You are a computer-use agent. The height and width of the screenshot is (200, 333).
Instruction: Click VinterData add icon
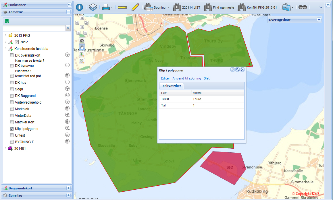(67, 115)
